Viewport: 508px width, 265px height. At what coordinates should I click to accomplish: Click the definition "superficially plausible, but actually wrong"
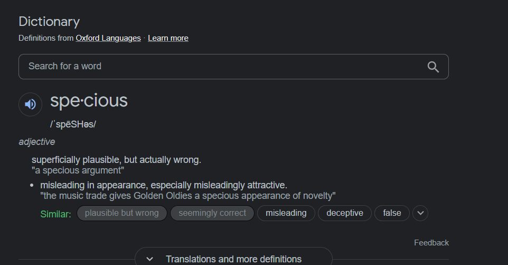[116, 159]
